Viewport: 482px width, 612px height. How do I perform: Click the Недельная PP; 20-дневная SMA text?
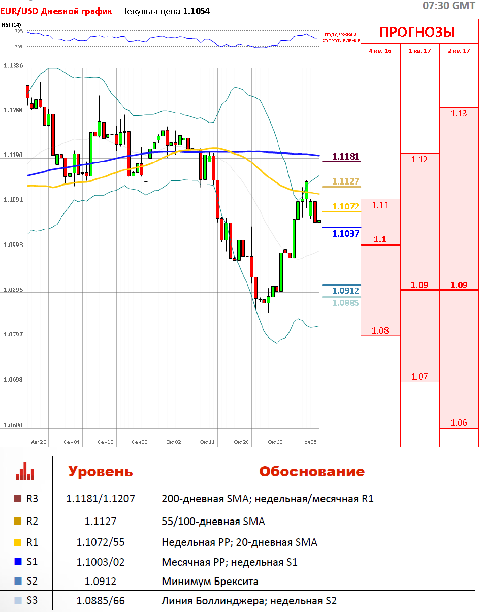tap(240, 542)
